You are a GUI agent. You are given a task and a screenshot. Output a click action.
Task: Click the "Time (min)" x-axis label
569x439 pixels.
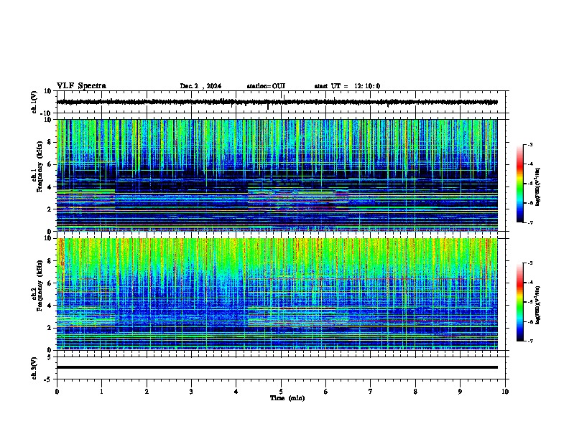pos(287,398)
